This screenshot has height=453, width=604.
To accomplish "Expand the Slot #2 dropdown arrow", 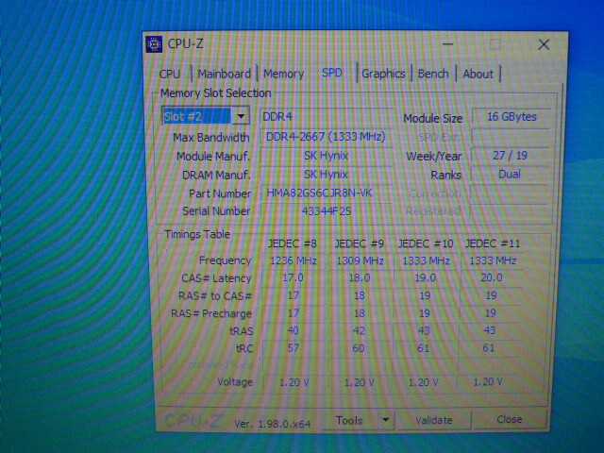I will click(x=241, y=116).
